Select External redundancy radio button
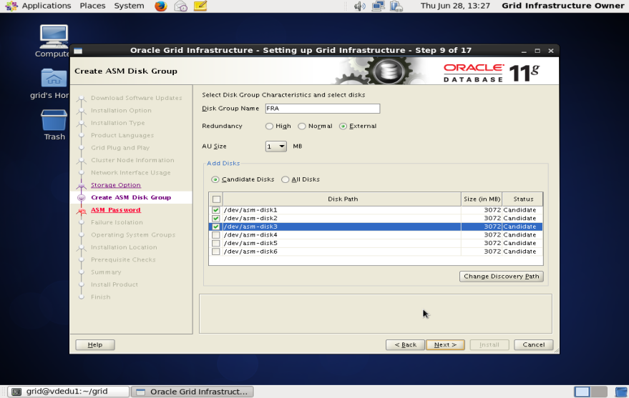Viewport: 629px width, 398px height. click(343, 126)
